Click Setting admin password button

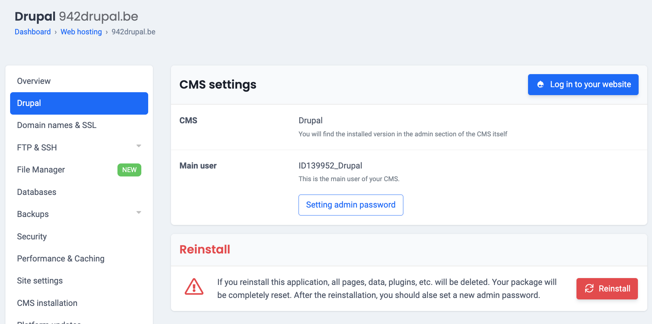click(x=351, y=205)
